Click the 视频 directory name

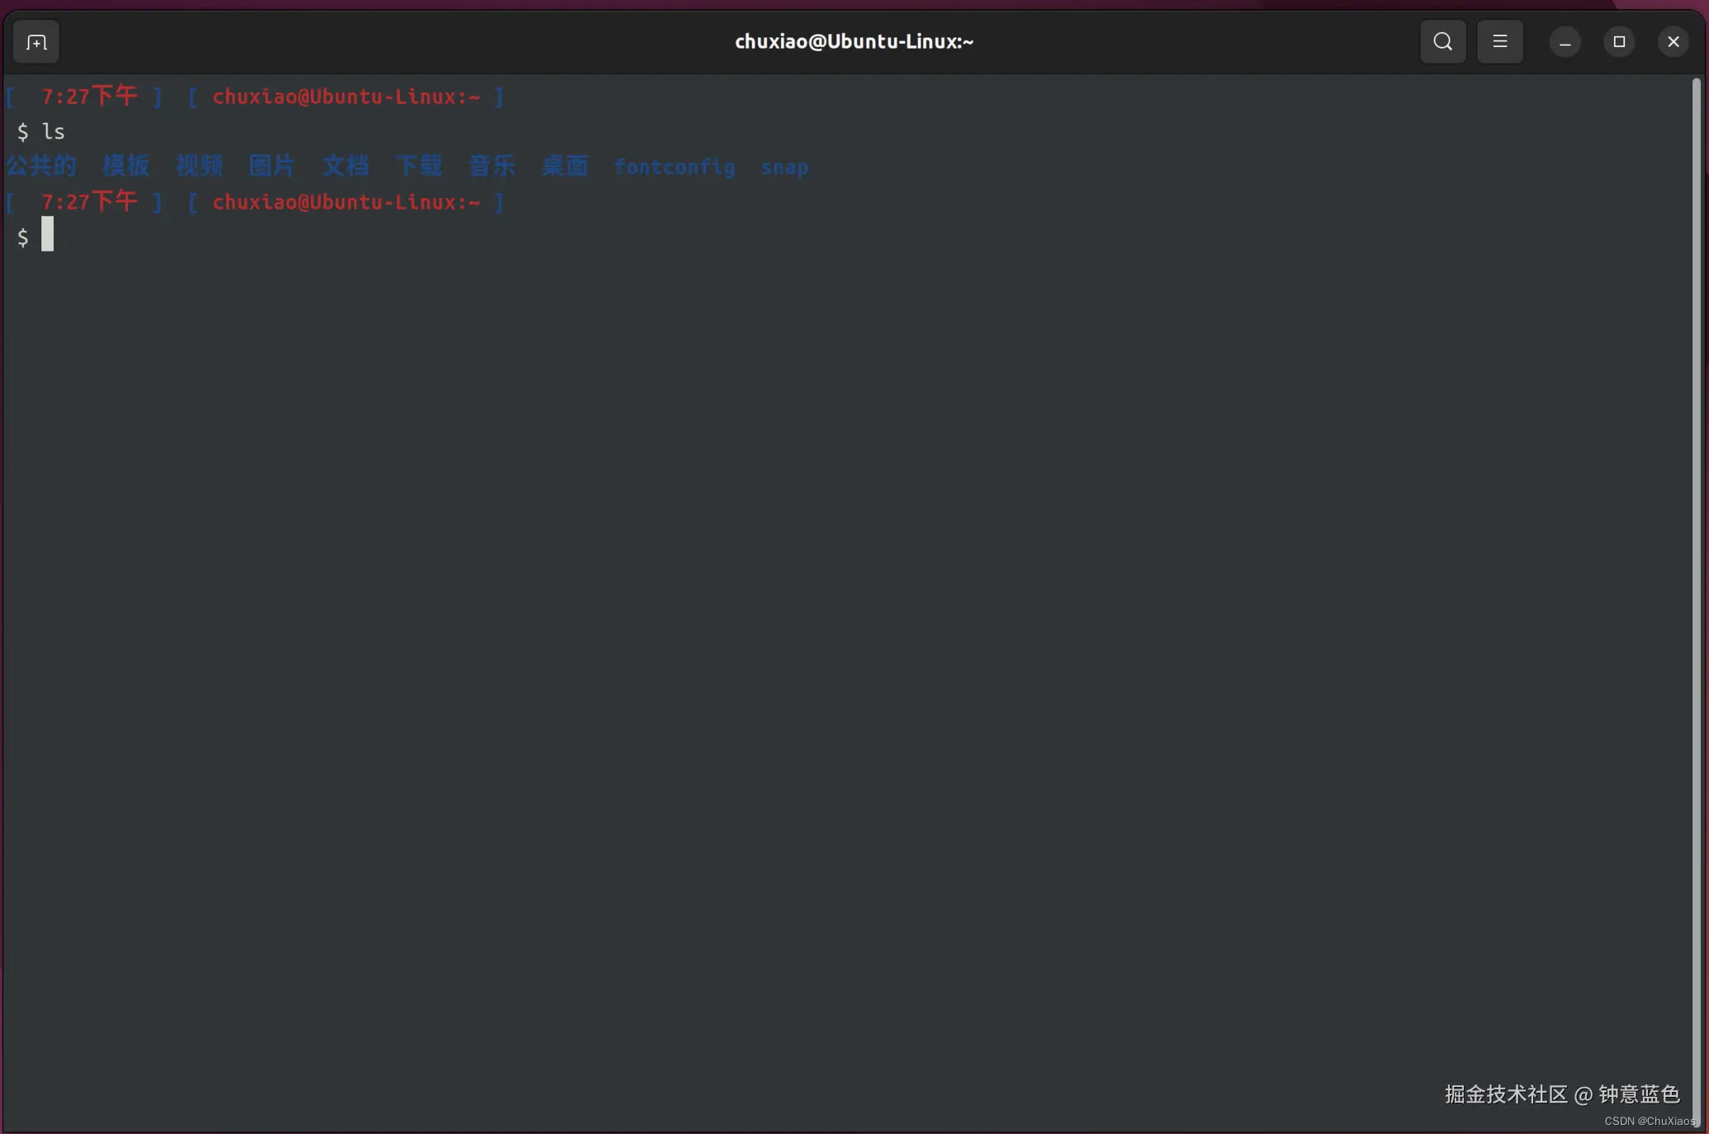pyautogui.click(x=199, y=167)
